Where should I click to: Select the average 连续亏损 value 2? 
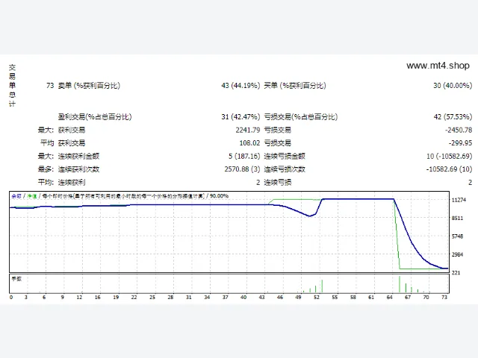pos(470,182)
